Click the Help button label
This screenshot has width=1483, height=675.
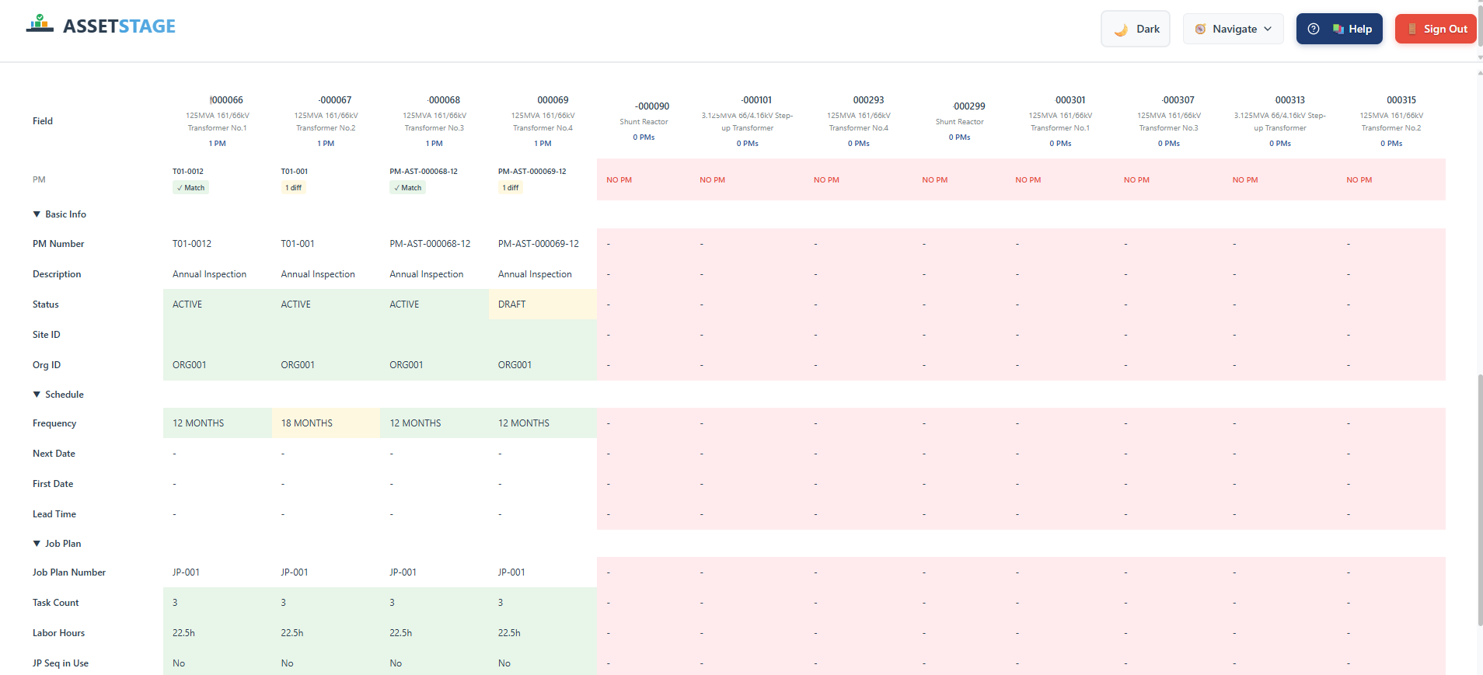(1359, 30)
